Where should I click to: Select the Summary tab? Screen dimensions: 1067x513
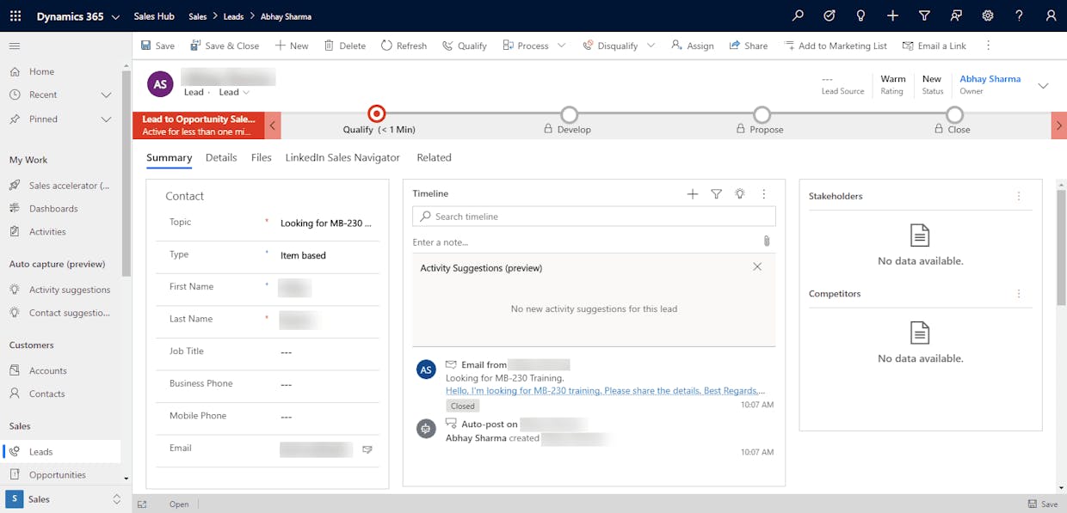tap(169, 157)
